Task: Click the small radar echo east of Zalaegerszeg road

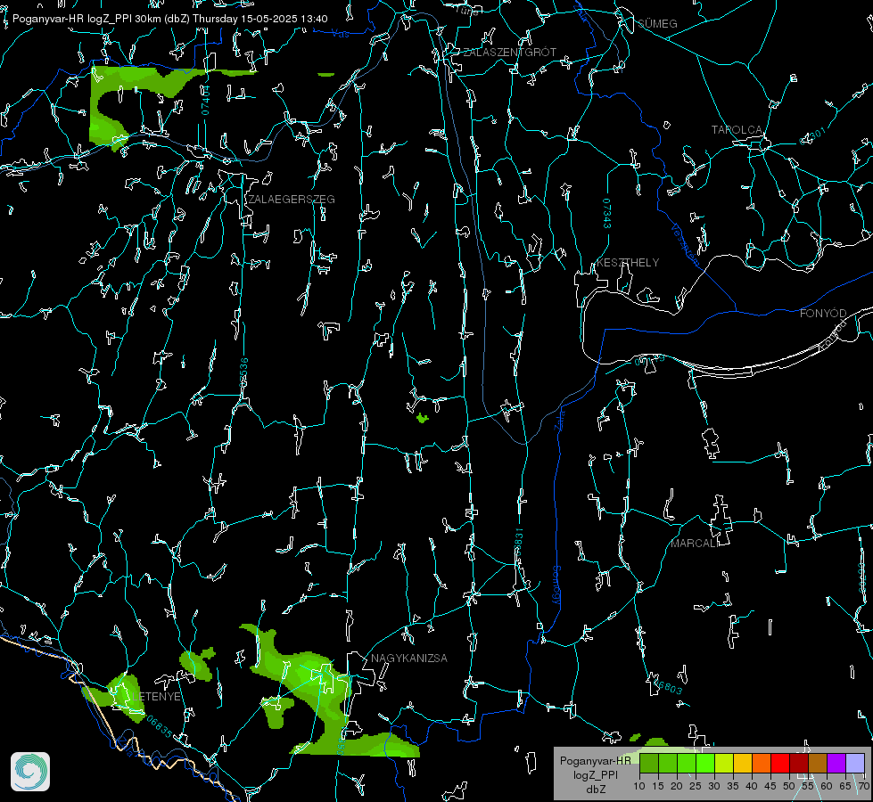Action: point(423,417)
